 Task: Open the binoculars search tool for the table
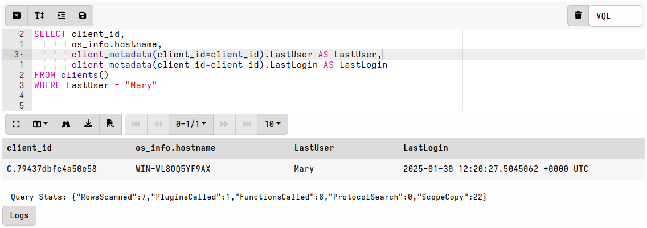66,124
